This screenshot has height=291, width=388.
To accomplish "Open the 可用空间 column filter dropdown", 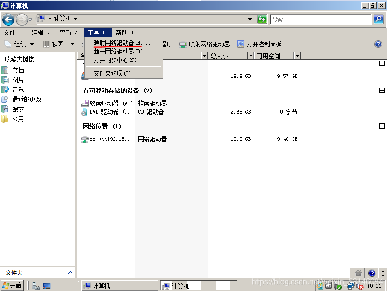I will click(x=297, y=56).
